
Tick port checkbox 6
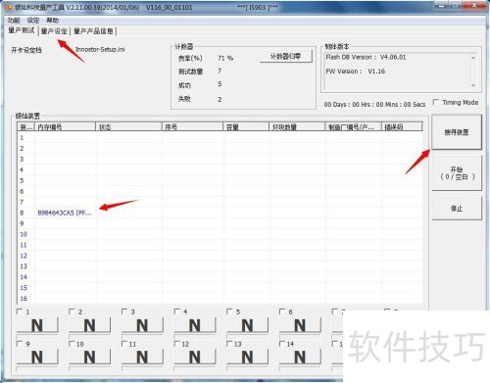(282, 311)
